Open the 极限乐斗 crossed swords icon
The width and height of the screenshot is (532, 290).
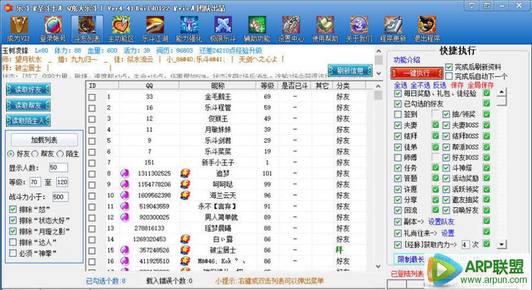[223, 29]
